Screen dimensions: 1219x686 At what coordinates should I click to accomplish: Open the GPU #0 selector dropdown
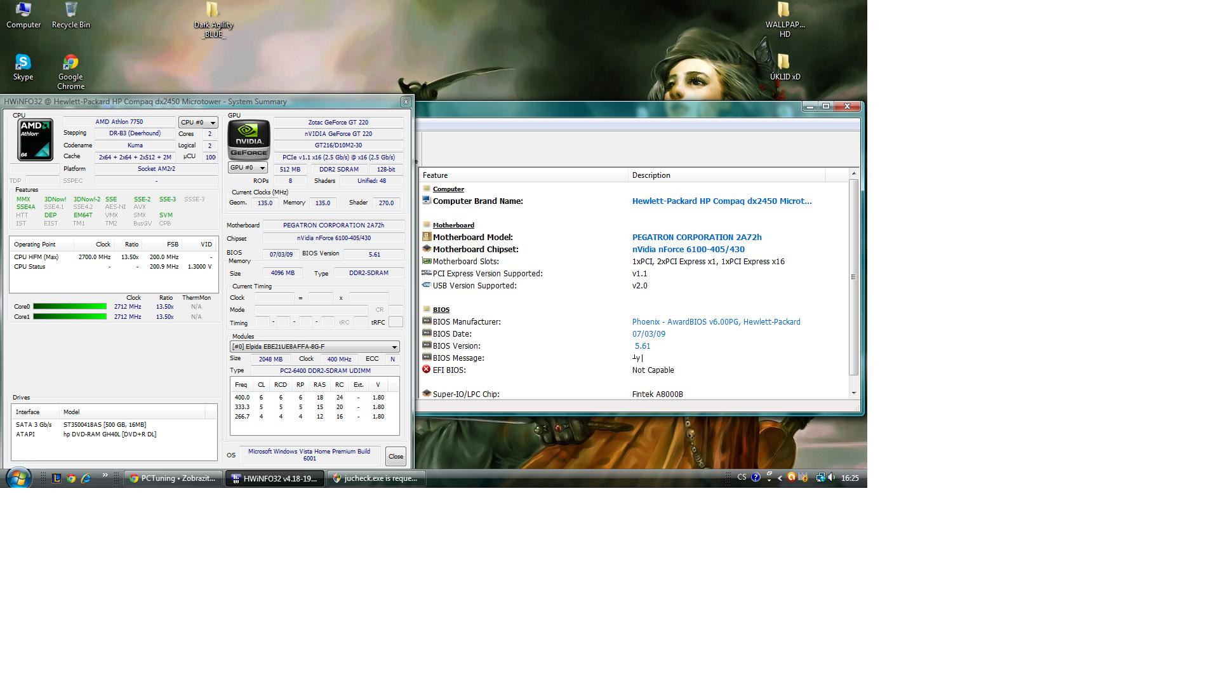[x=247, y=168]
